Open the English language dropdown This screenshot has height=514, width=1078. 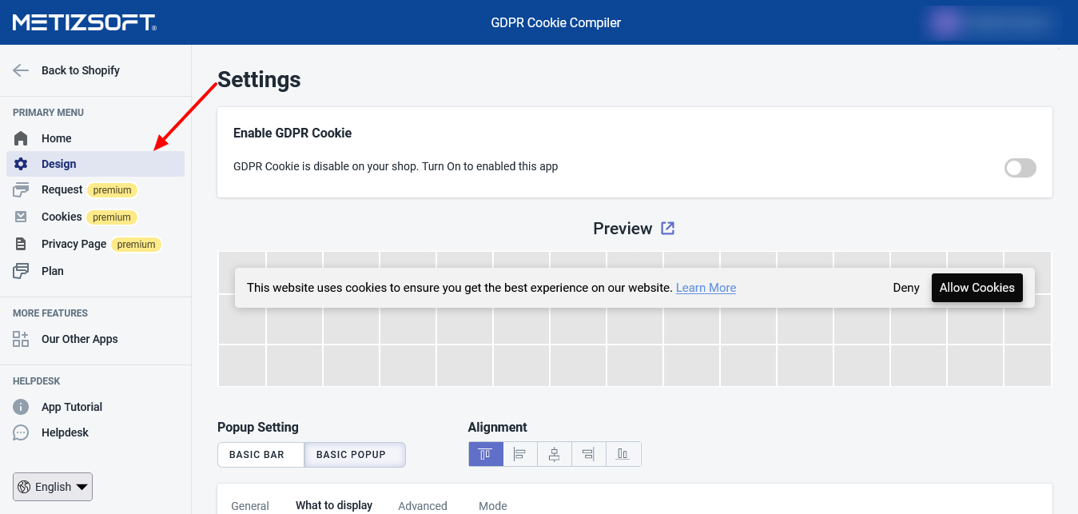(x=53, y=487)
